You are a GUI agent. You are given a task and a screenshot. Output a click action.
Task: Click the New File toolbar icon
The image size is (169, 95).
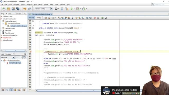tap(4, 9)
